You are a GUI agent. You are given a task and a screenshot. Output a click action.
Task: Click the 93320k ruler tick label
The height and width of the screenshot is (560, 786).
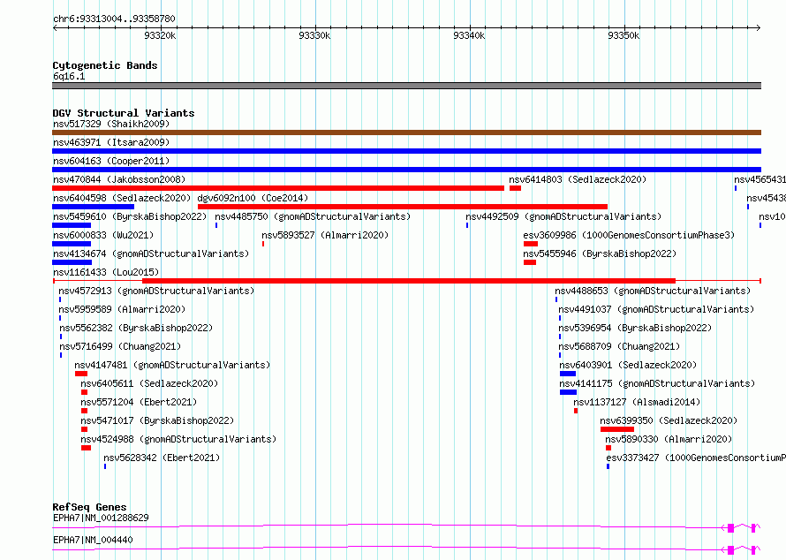160,35
